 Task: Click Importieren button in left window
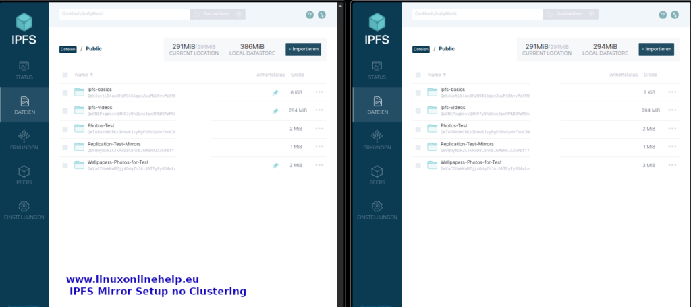pyautogui.click(x=303, y=49)
